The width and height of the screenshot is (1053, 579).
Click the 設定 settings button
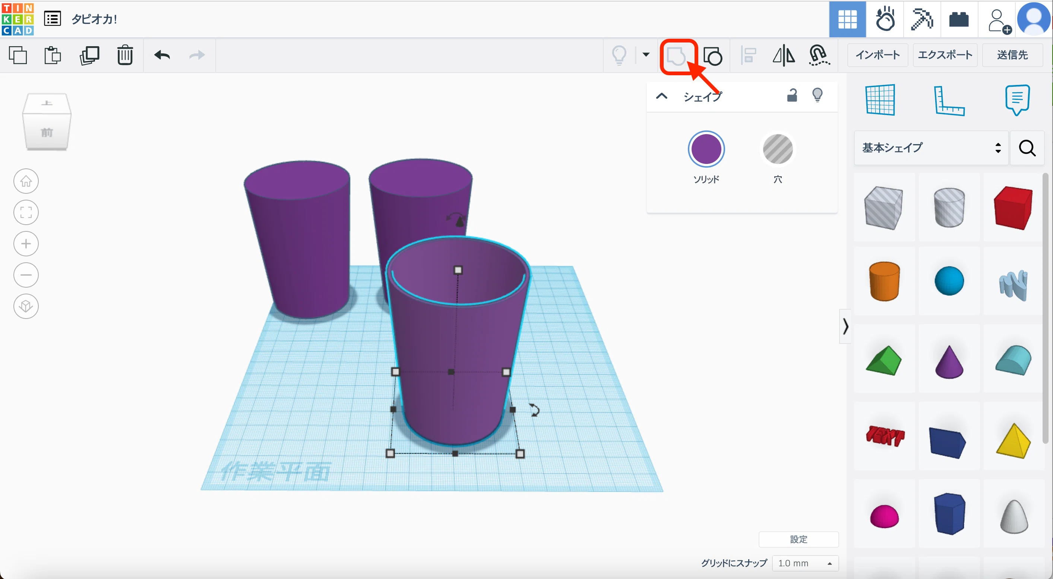coord(799,540)
